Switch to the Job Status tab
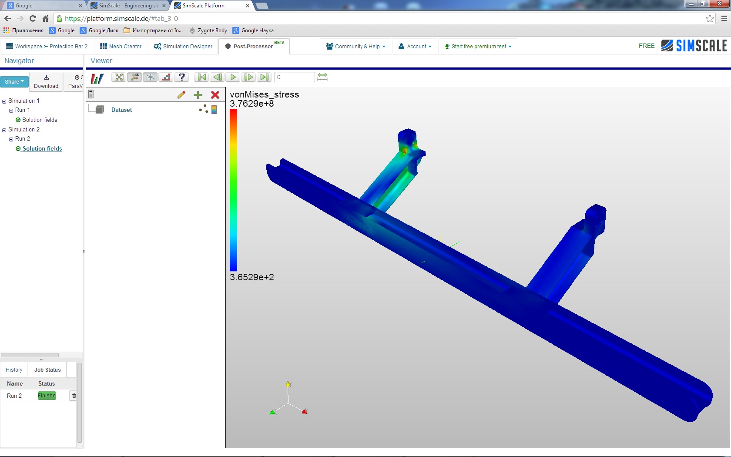This screenshot has width=731, height=457. pyautogui.click(x=47, y=370)
